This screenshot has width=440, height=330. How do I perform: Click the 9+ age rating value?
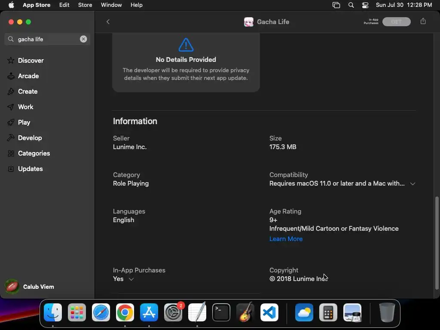(x=273, y=220)
